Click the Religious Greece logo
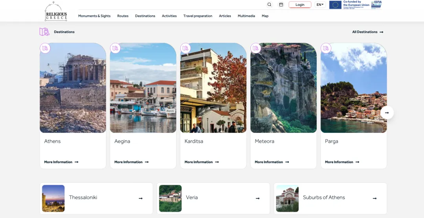Viewport: 424px width, 218px height. tap(56, 11)
